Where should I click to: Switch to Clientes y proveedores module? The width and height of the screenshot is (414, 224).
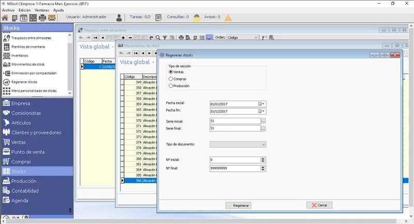[x=37, y=133]
